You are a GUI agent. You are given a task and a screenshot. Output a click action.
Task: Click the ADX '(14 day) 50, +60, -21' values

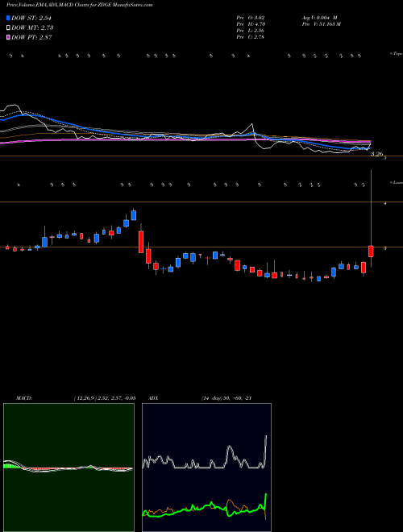click(226, 398)
